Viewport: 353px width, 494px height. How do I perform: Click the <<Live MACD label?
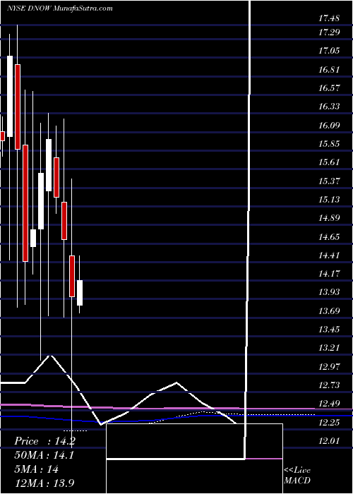coord(297,476)
